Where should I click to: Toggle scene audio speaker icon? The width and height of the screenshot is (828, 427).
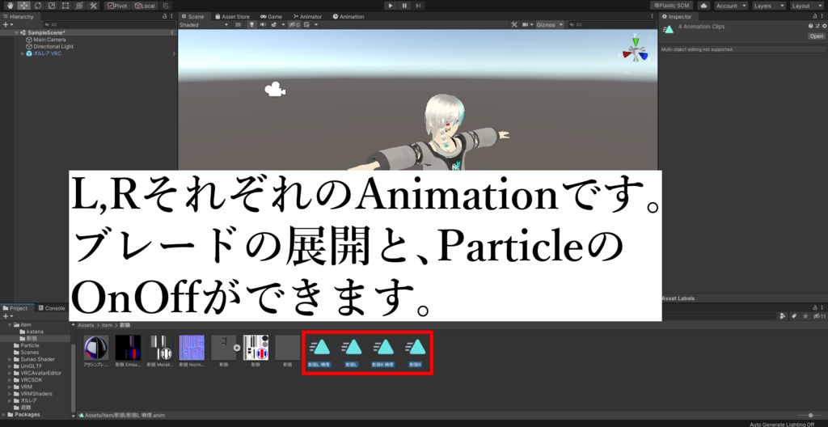click(x=263, y=24)
